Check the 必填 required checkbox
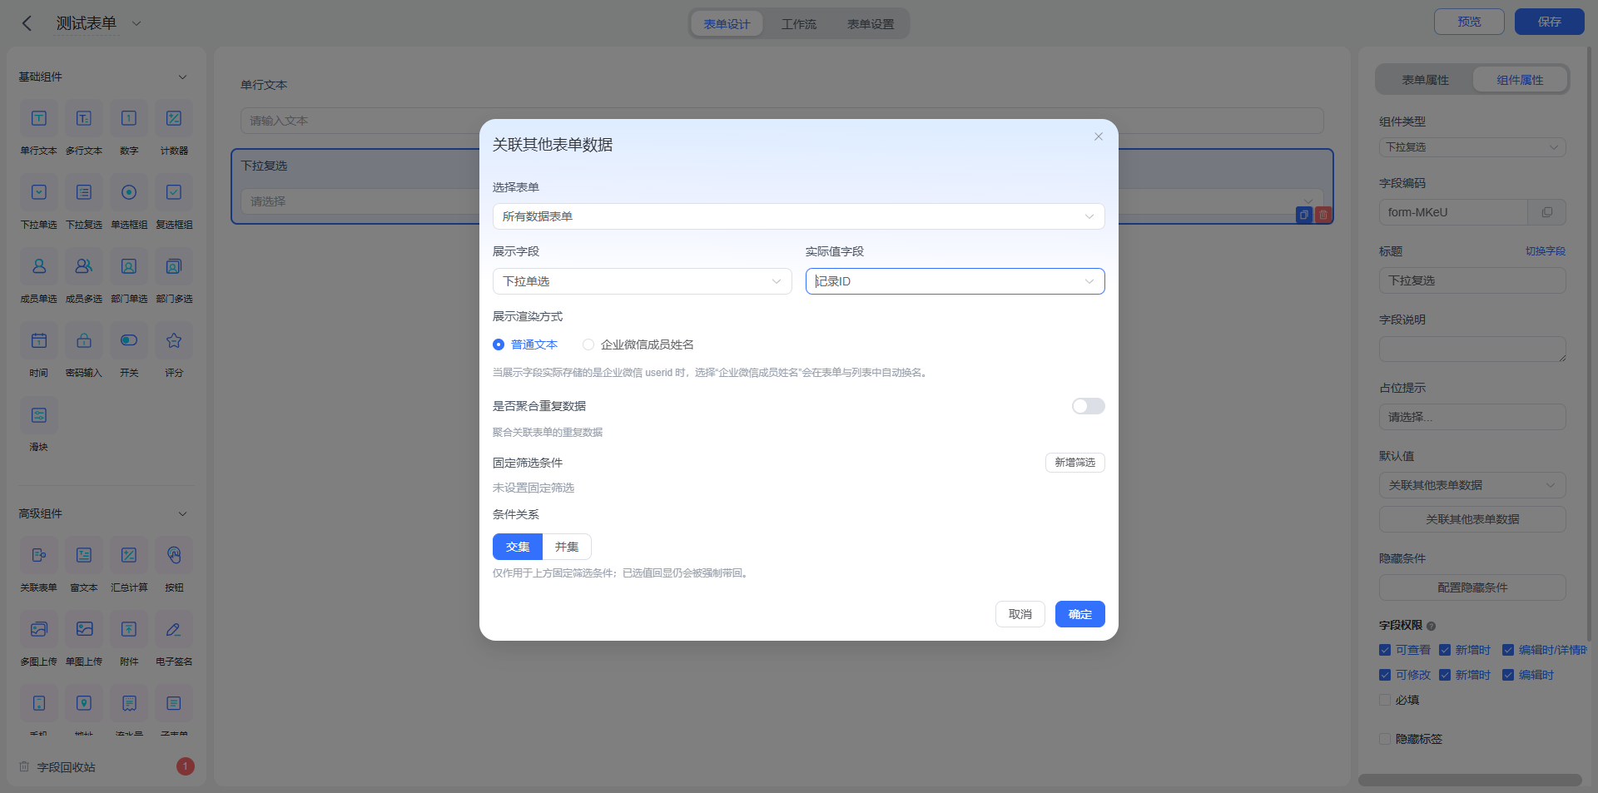This screenshot has height=793, width=1598. click(x=1385, y=700)
